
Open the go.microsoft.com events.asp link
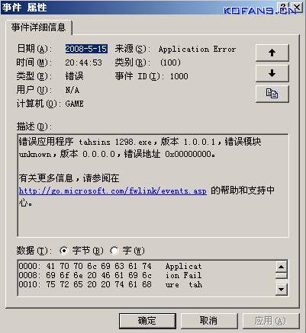pos(113,191)
